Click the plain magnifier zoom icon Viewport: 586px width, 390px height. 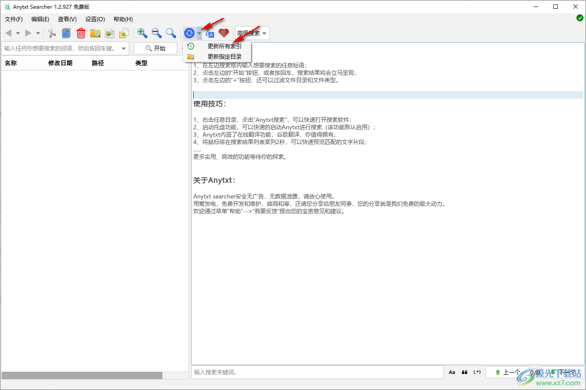171,33
